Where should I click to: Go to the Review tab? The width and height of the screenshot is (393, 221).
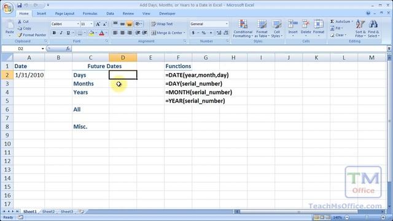[128, 14]
